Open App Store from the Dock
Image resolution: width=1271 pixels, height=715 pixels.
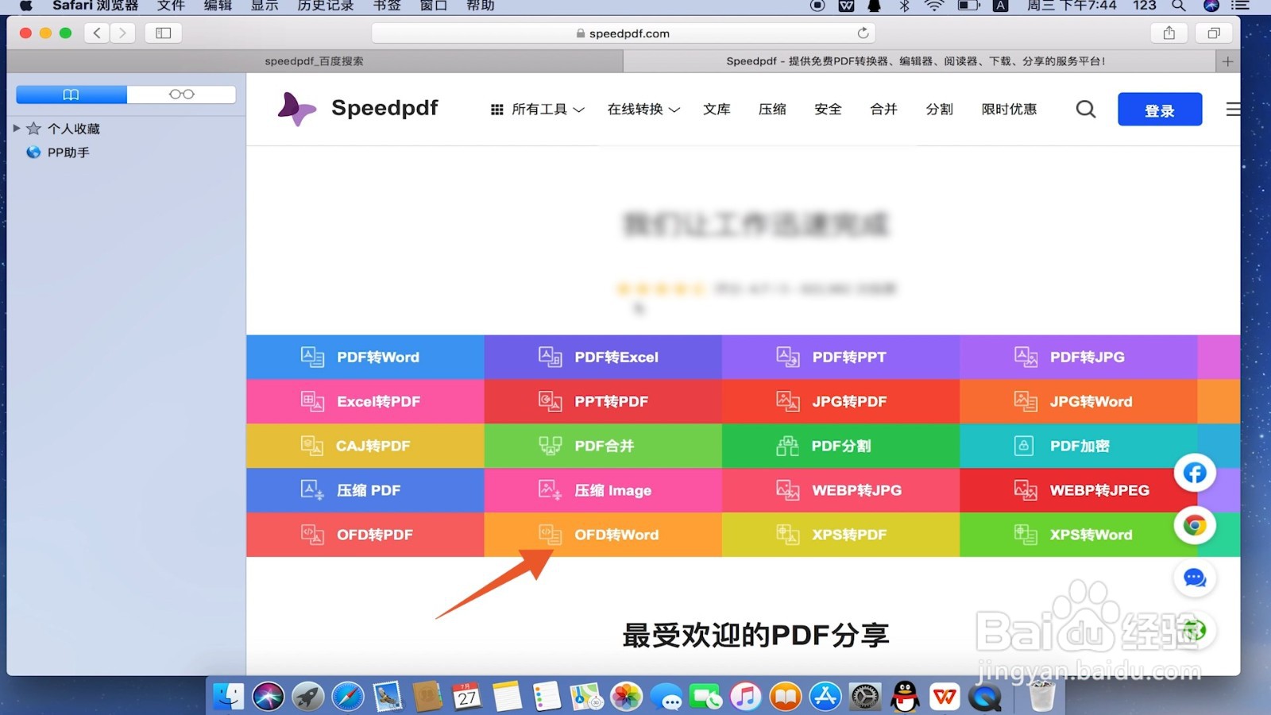point(825,697)
